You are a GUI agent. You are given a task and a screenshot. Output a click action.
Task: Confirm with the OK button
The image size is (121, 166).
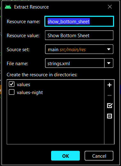click(65, 156)
